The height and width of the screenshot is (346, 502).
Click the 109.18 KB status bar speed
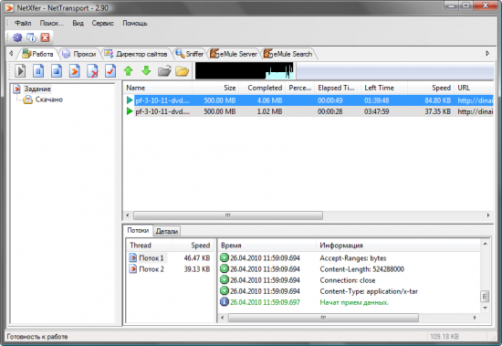(444, 336)
